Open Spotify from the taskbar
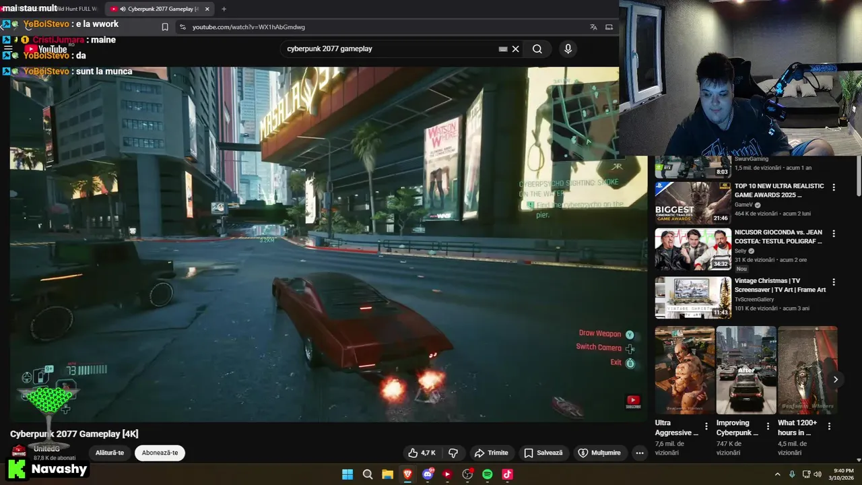This screenshot has height=485, width=862. [x=488, y=474]
